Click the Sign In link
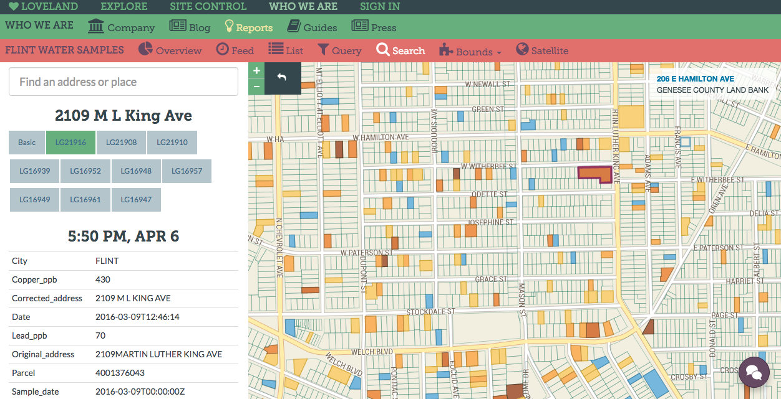Screen dimensions: 781x399 click(380, 7)
